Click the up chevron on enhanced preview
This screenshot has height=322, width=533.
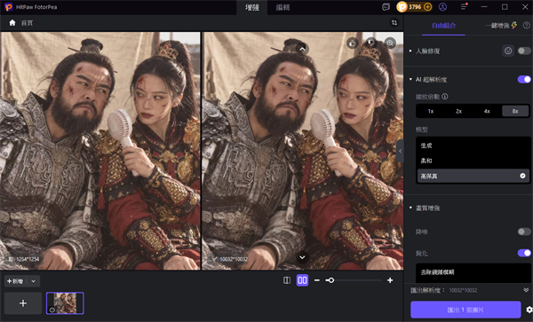click(x=302, y=49)
